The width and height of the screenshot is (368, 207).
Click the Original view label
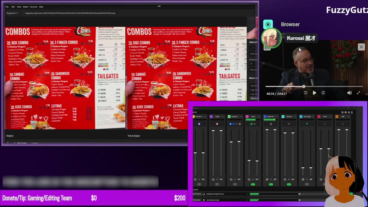point(9,136)
